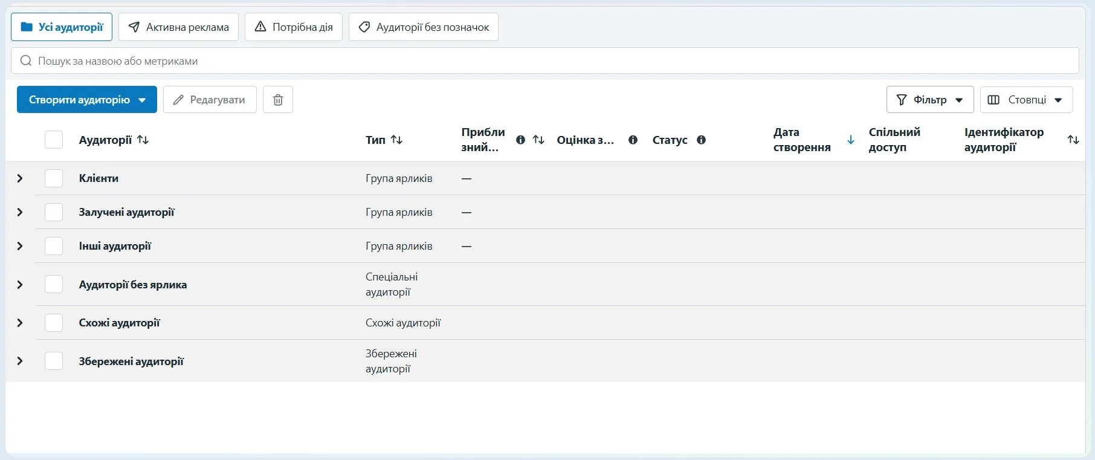Click the Спільний доступ column header
The height and width of the screenshot is (460, 1095).
pyautogui.click(x=894, y=140)
